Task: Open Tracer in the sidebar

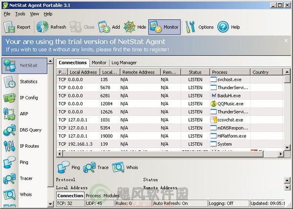Action: 24,178
